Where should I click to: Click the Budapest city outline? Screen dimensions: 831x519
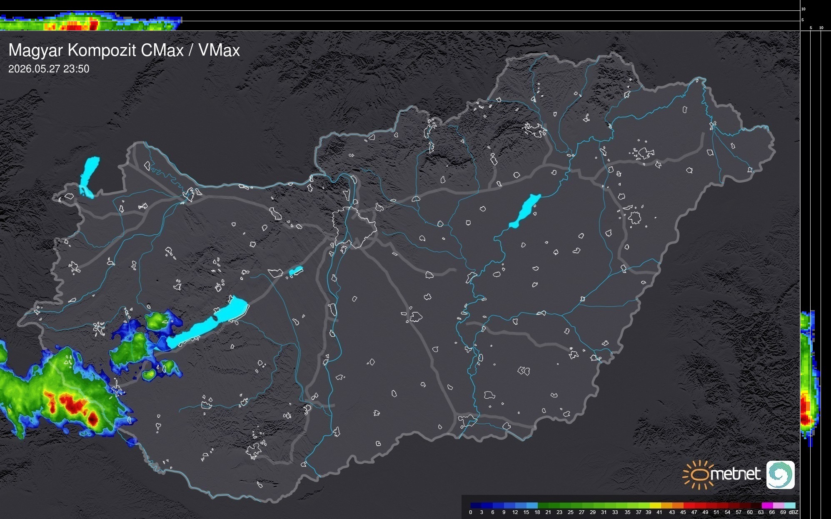[x=354, y=228]
